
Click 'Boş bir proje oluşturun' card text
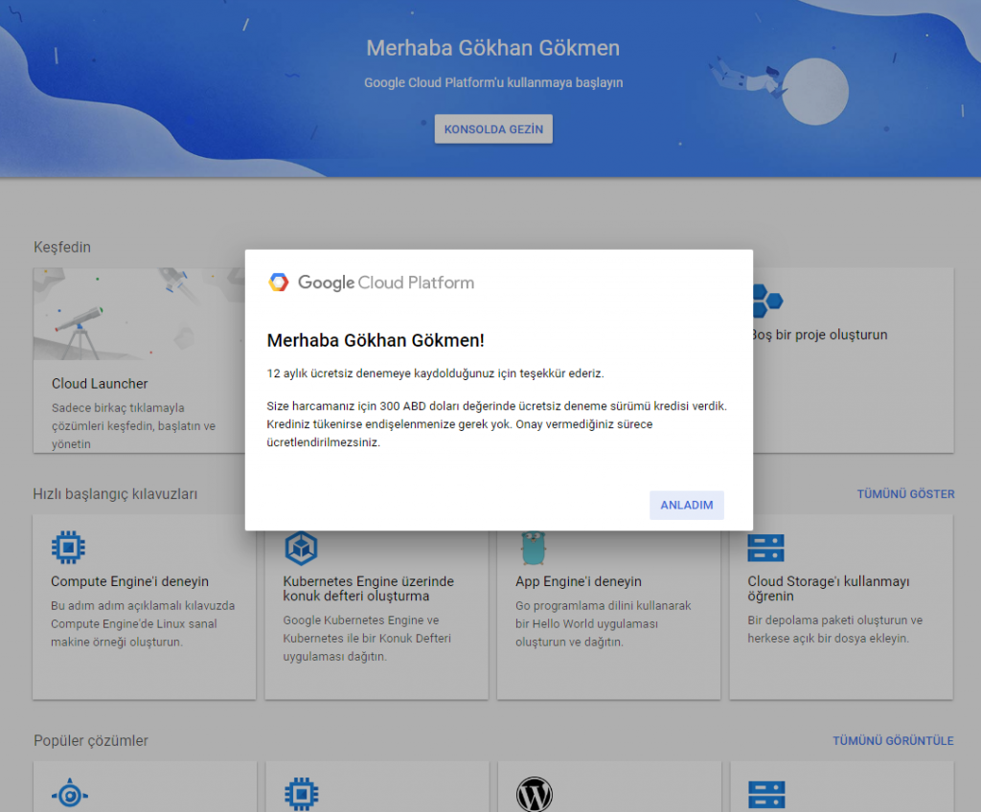point(820,335)
